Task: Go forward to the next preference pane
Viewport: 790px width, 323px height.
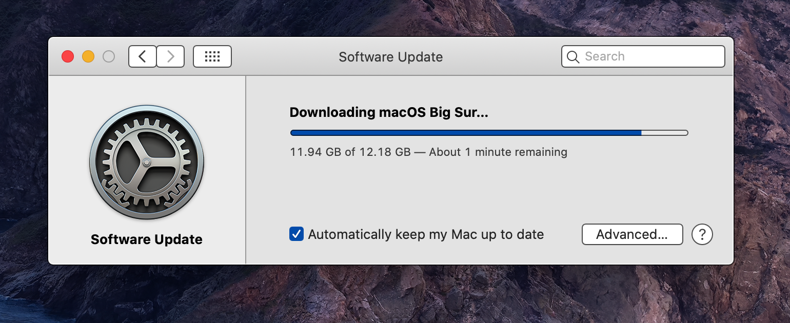Action: [x=170, y=56]
